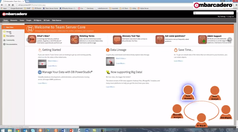Click Learn More under DB PowerStudio
This screenshot has height=132, width=238.
[42, 83]
